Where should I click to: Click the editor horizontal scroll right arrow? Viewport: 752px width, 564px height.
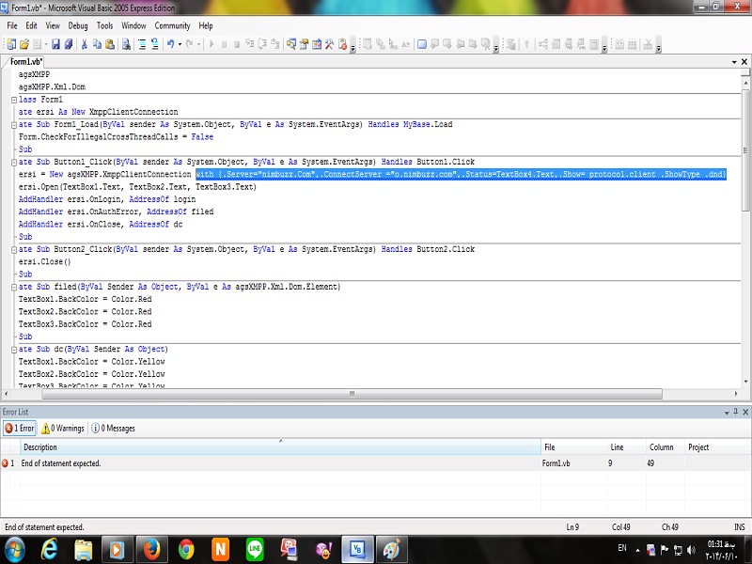736,394
